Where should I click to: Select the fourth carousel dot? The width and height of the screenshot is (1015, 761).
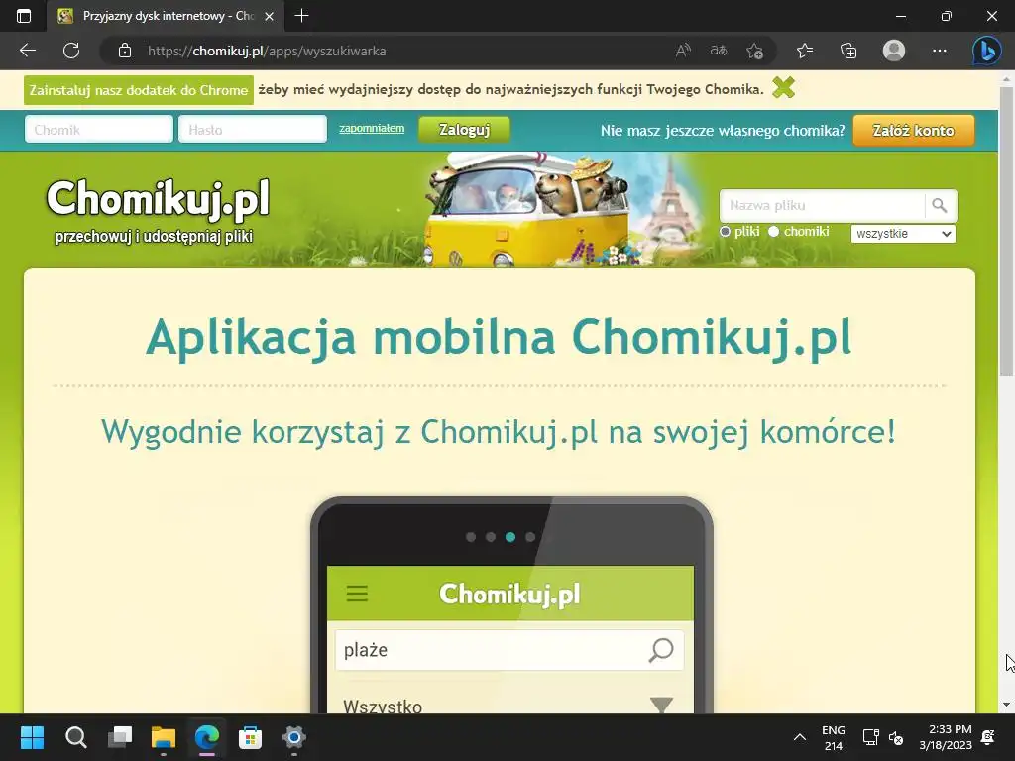530,537
